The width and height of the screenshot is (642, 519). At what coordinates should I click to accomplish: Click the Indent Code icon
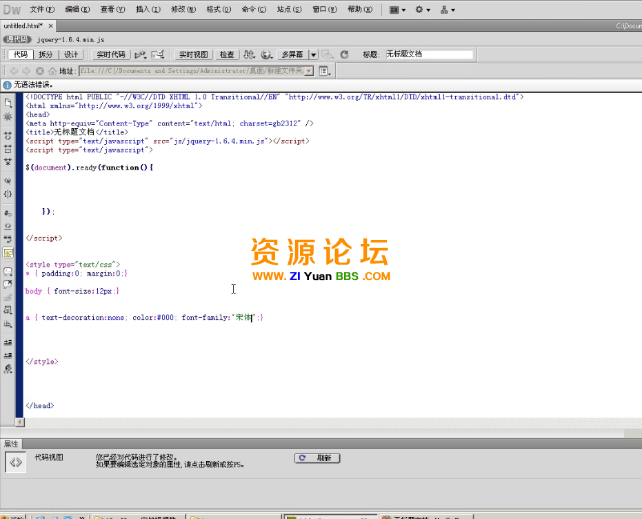(8, 342)
